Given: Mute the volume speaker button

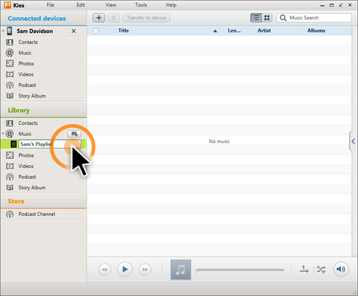Looking at the screenshot, I should pos(341,269).
